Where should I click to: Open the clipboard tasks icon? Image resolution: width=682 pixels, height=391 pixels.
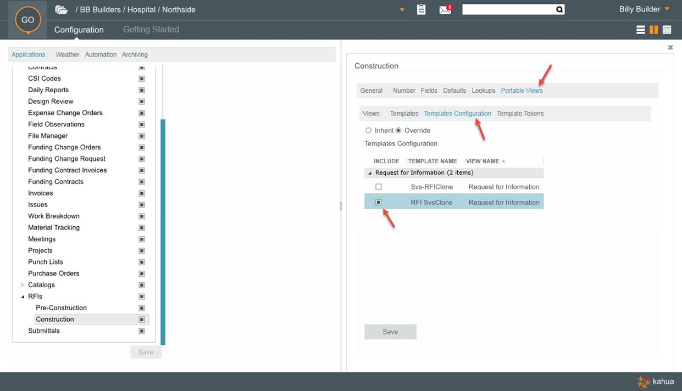coord(422,9)
